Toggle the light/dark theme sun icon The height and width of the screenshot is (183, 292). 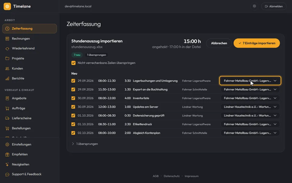click(254, 6)
